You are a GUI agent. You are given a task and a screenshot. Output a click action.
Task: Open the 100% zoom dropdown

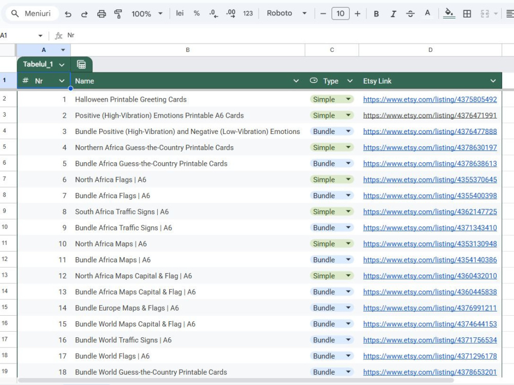point(147,14)
